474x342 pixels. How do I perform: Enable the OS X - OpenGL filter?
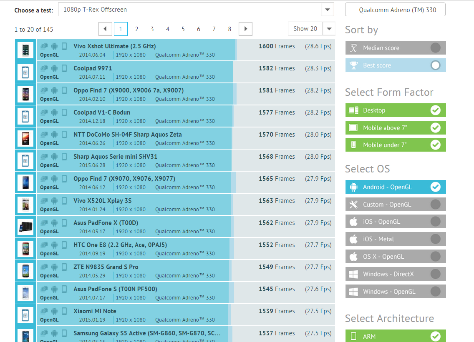[396, 257]
